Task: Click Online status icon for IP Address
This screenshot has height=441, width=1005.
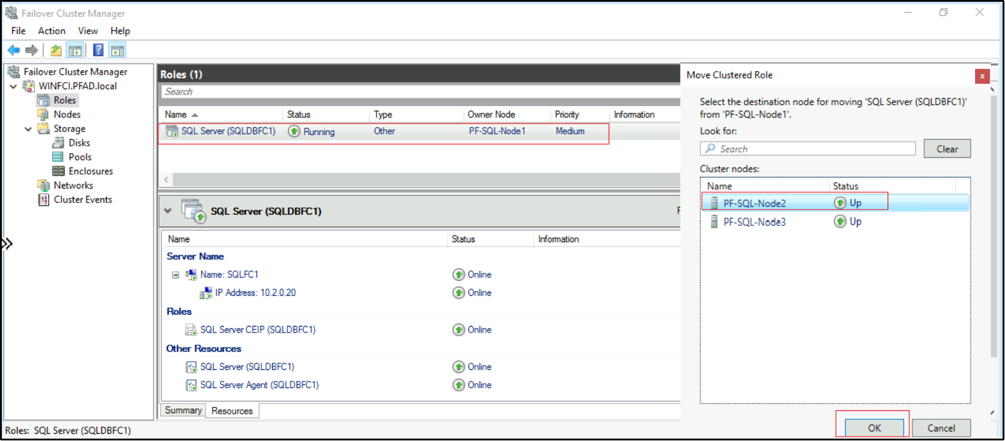Action: pos(459,293)
